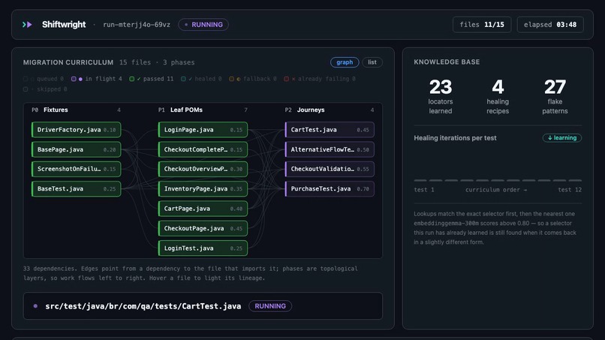
Task: Click the last bar of healing iterations chart
Action: click(x=575, y=180)
